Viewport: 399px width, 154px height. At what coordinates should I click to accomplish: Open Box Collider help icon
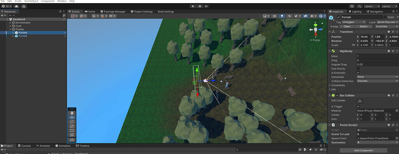(x=388, y=95)
